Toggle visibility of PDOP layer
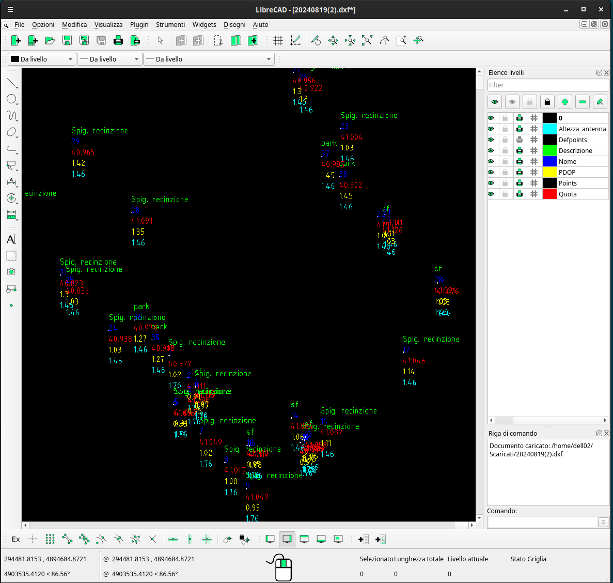This screenshot has width=613, height=583. pyautogui.click(x=491, y=172)
